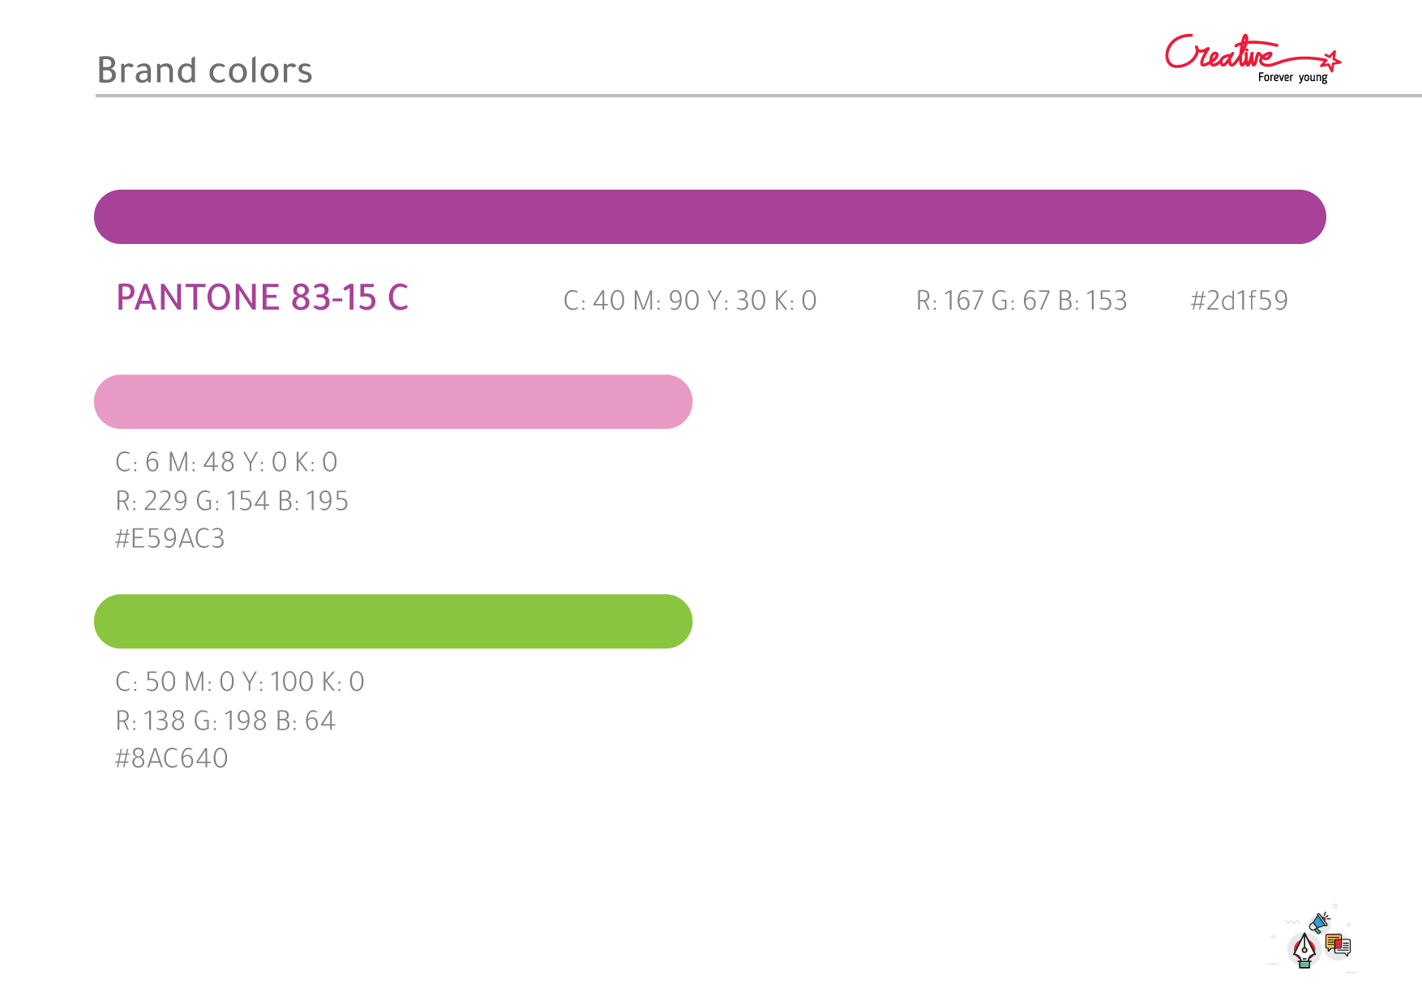Click the hex code #E59AC3
Screen dimensions: 1422x1005
170,539
